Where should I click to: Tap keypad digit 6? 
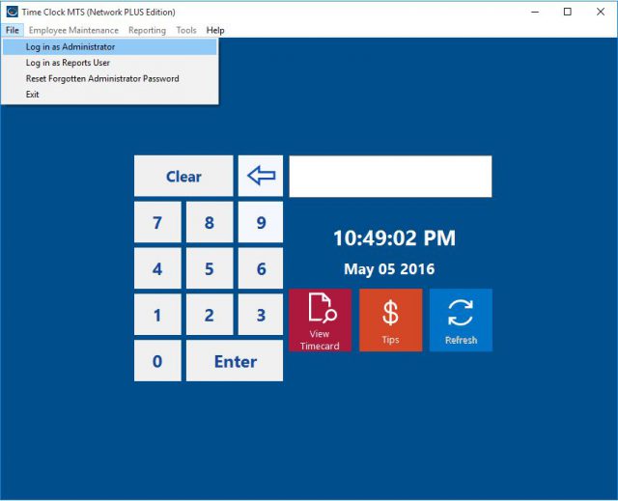click(x=261, y=268)
